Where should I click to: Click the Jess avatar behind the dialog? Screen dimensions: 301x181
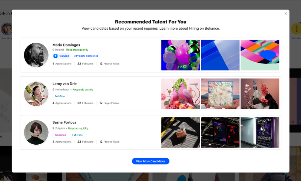[x=6, y=29]
